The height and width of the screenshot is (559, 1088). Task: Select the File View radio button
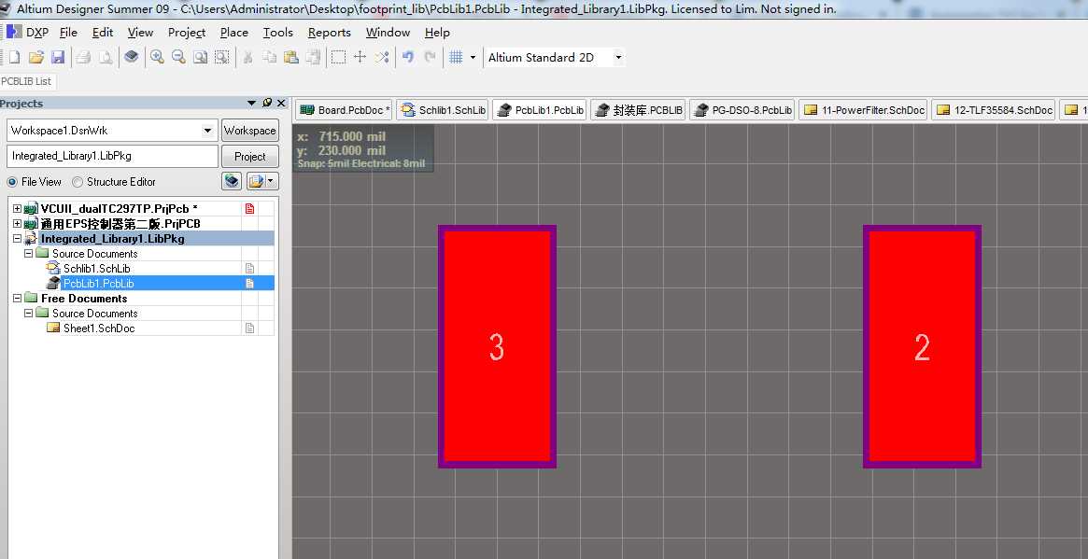12,182
